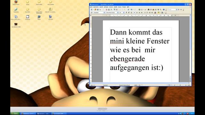Click the STD selection mode status field
Image resolution: width=205 pixels, height=115 pixels.
point(140,85)
